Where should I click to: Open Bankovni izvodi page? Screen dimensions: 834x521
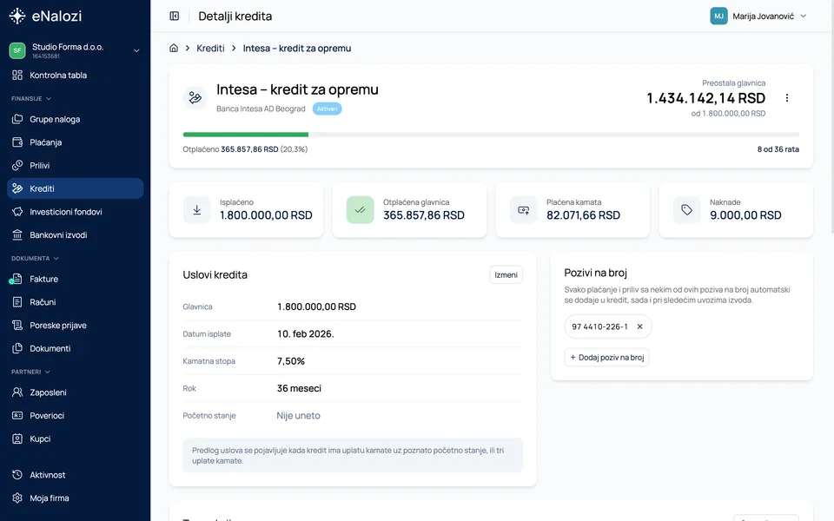coord(75,235)
